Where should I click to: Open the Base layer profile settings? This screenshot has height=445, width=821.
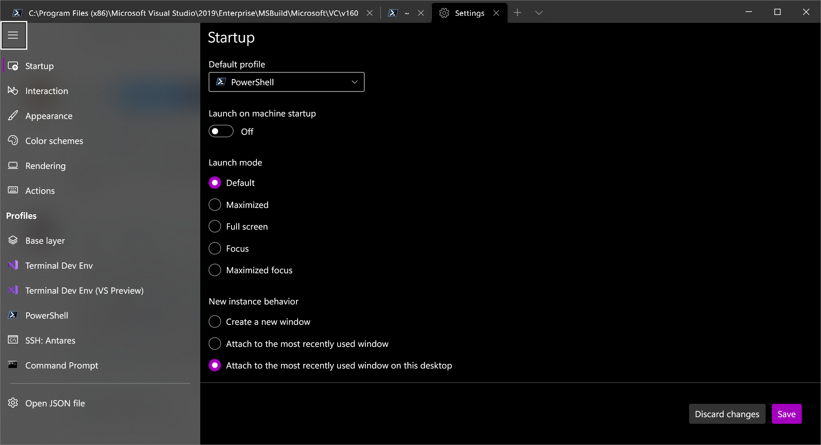(x=100, y=240)
